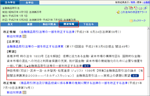Select 簡易 search result display mode
The image size is (150, 96).
133,3
